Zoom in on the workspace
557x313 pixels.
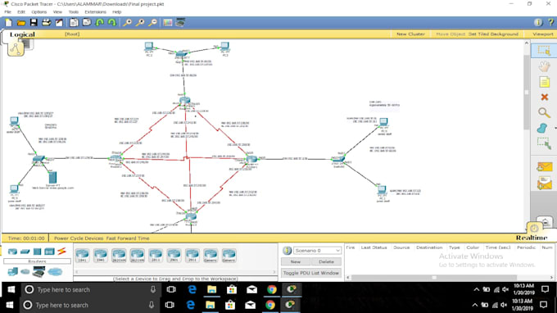(127, 23)
